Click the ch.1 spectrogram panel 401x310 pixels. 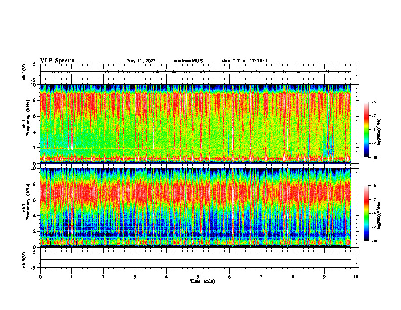195,124
